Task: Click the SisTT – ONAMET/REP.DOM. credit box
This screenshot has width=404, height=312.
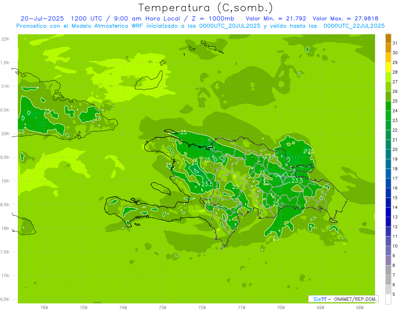Action: click(343, 299)
